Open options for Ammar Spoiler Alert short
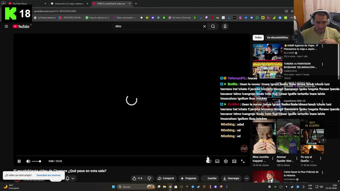This screenshot has height=191, width=340. [297, 158]
